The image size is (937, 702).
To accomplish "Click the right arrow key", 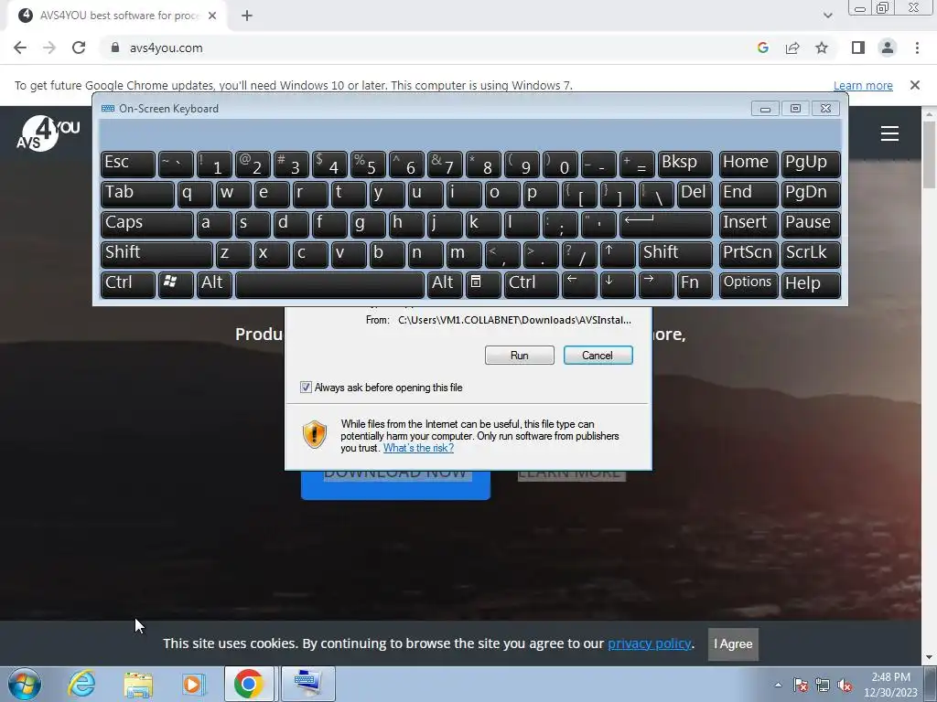I will [656, 285].
